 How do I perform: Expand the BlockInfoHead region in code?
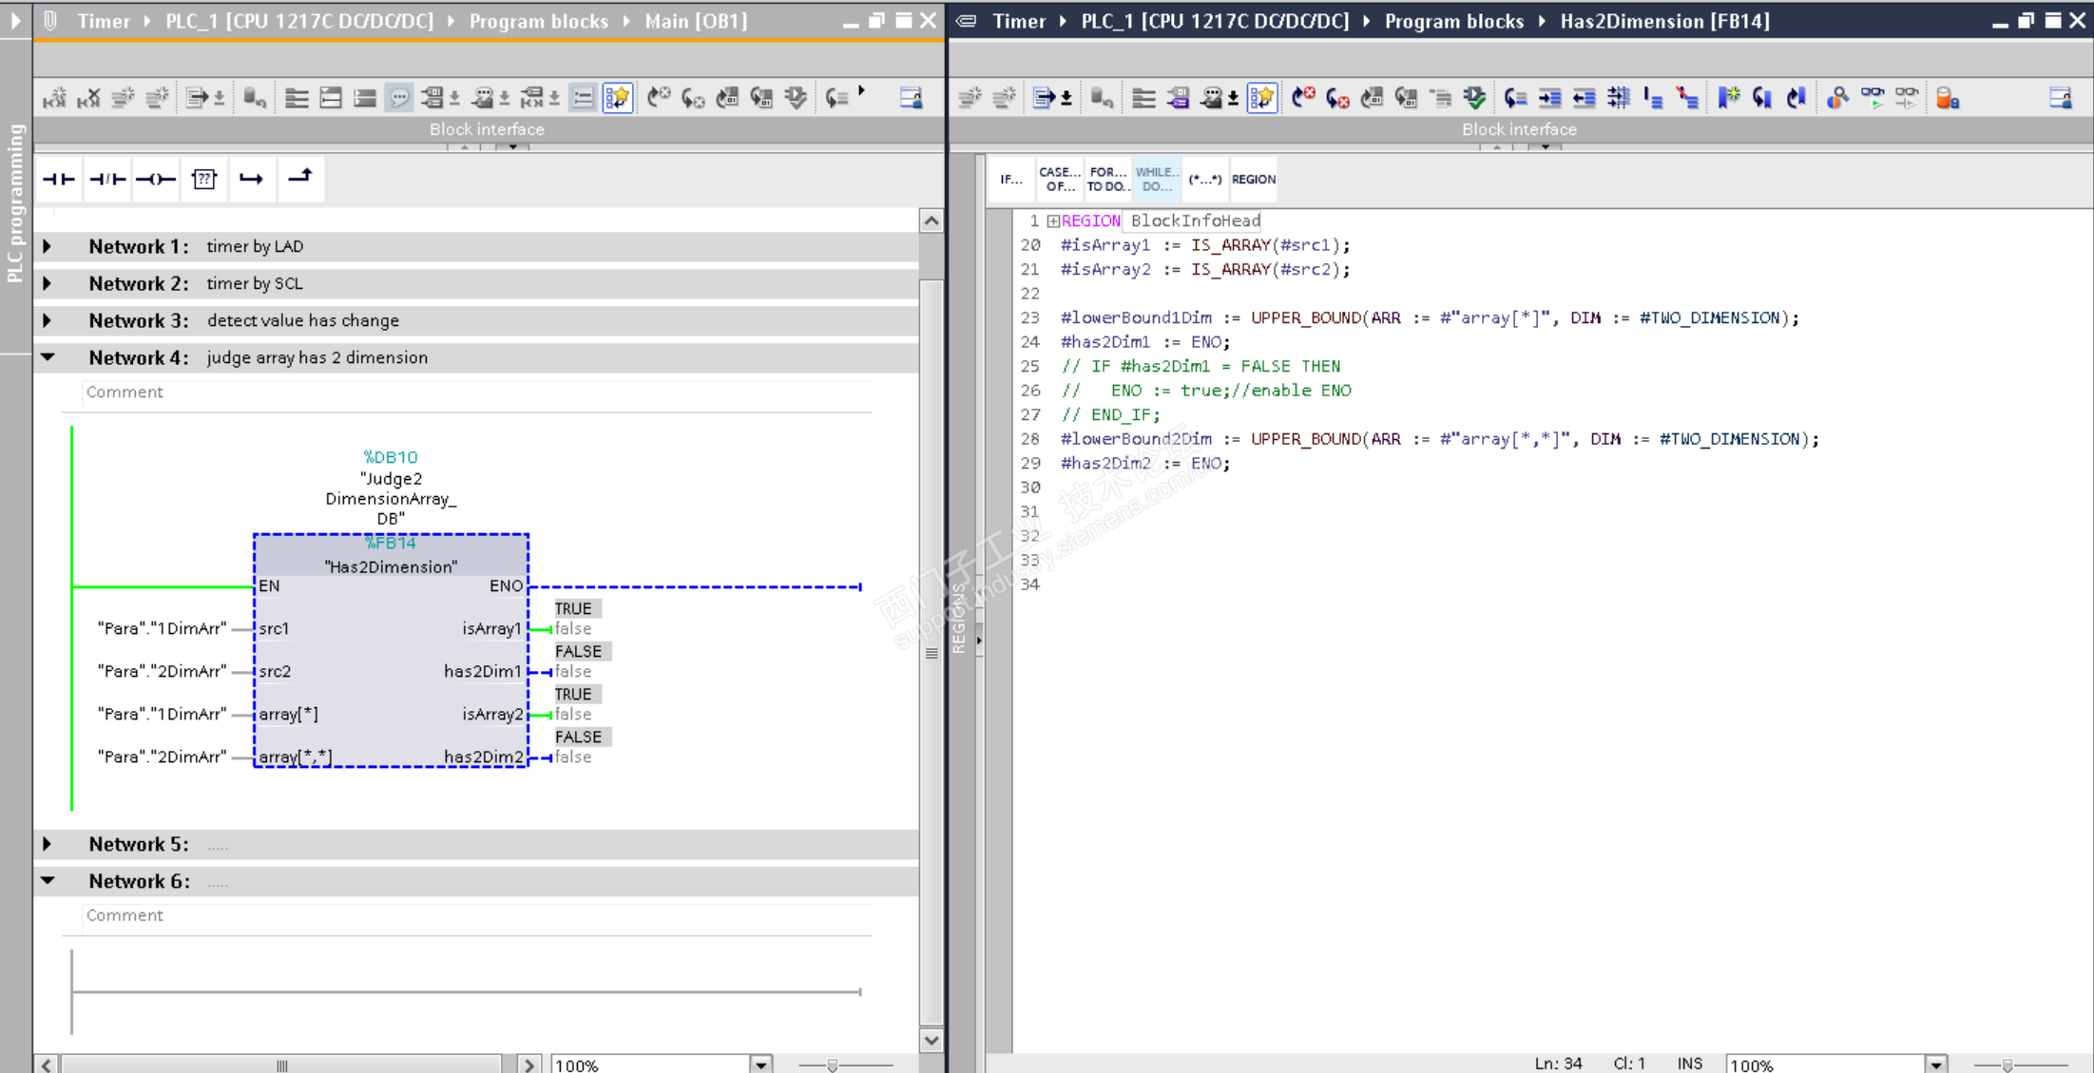(1053, 221)
